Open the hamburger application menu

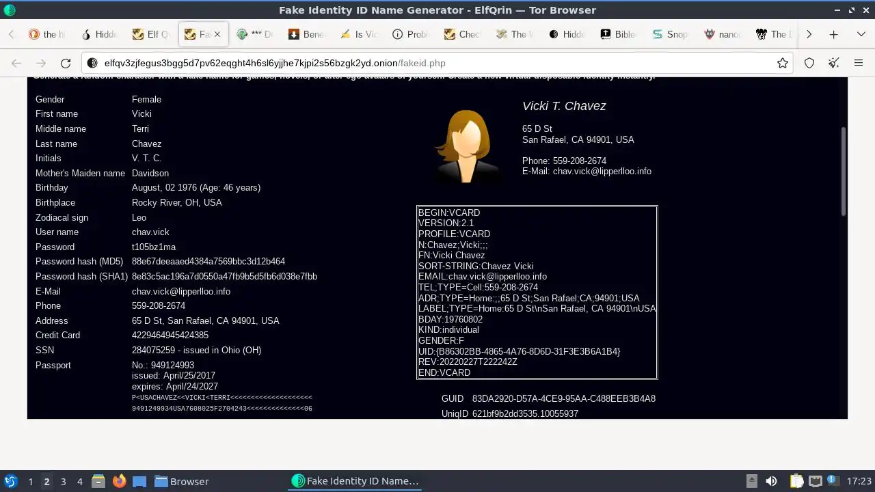coord(859,63)
